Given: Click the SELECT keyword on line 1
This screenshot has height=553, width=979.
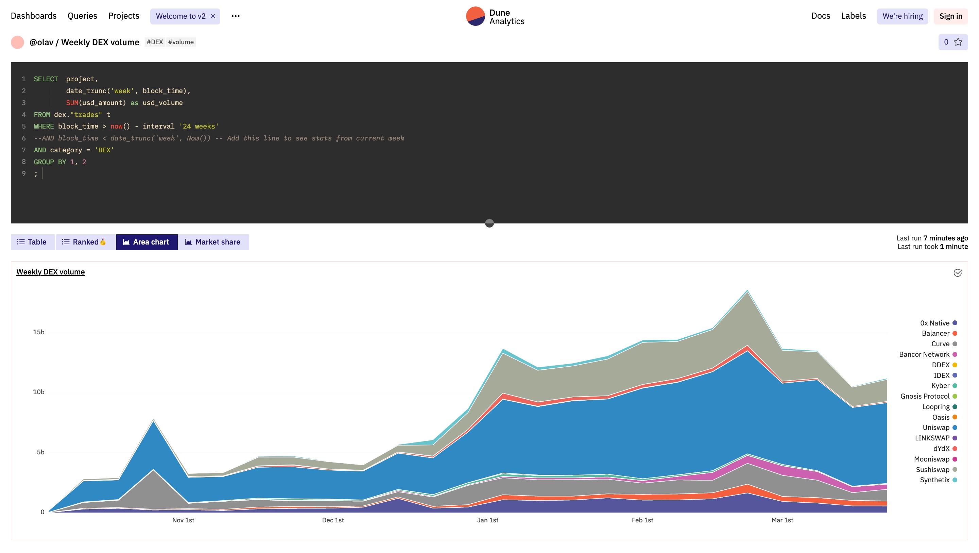Looking at the screenshot, I should [x=46, y=79].
